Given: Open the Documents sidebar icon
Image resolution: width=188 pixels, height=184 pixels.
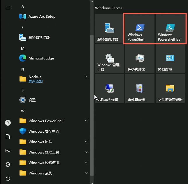Looking at the screenshot, I should click(8, 137).
